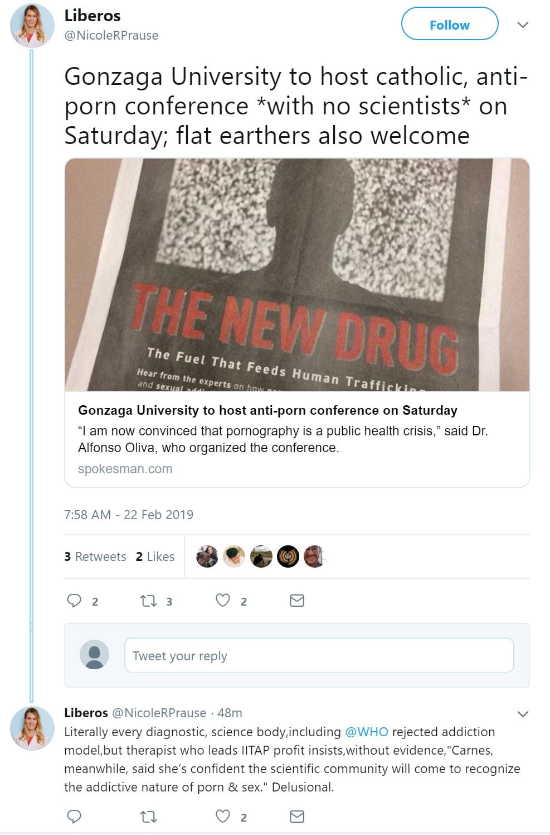Click the Tweet your reply field

[319, 655]
